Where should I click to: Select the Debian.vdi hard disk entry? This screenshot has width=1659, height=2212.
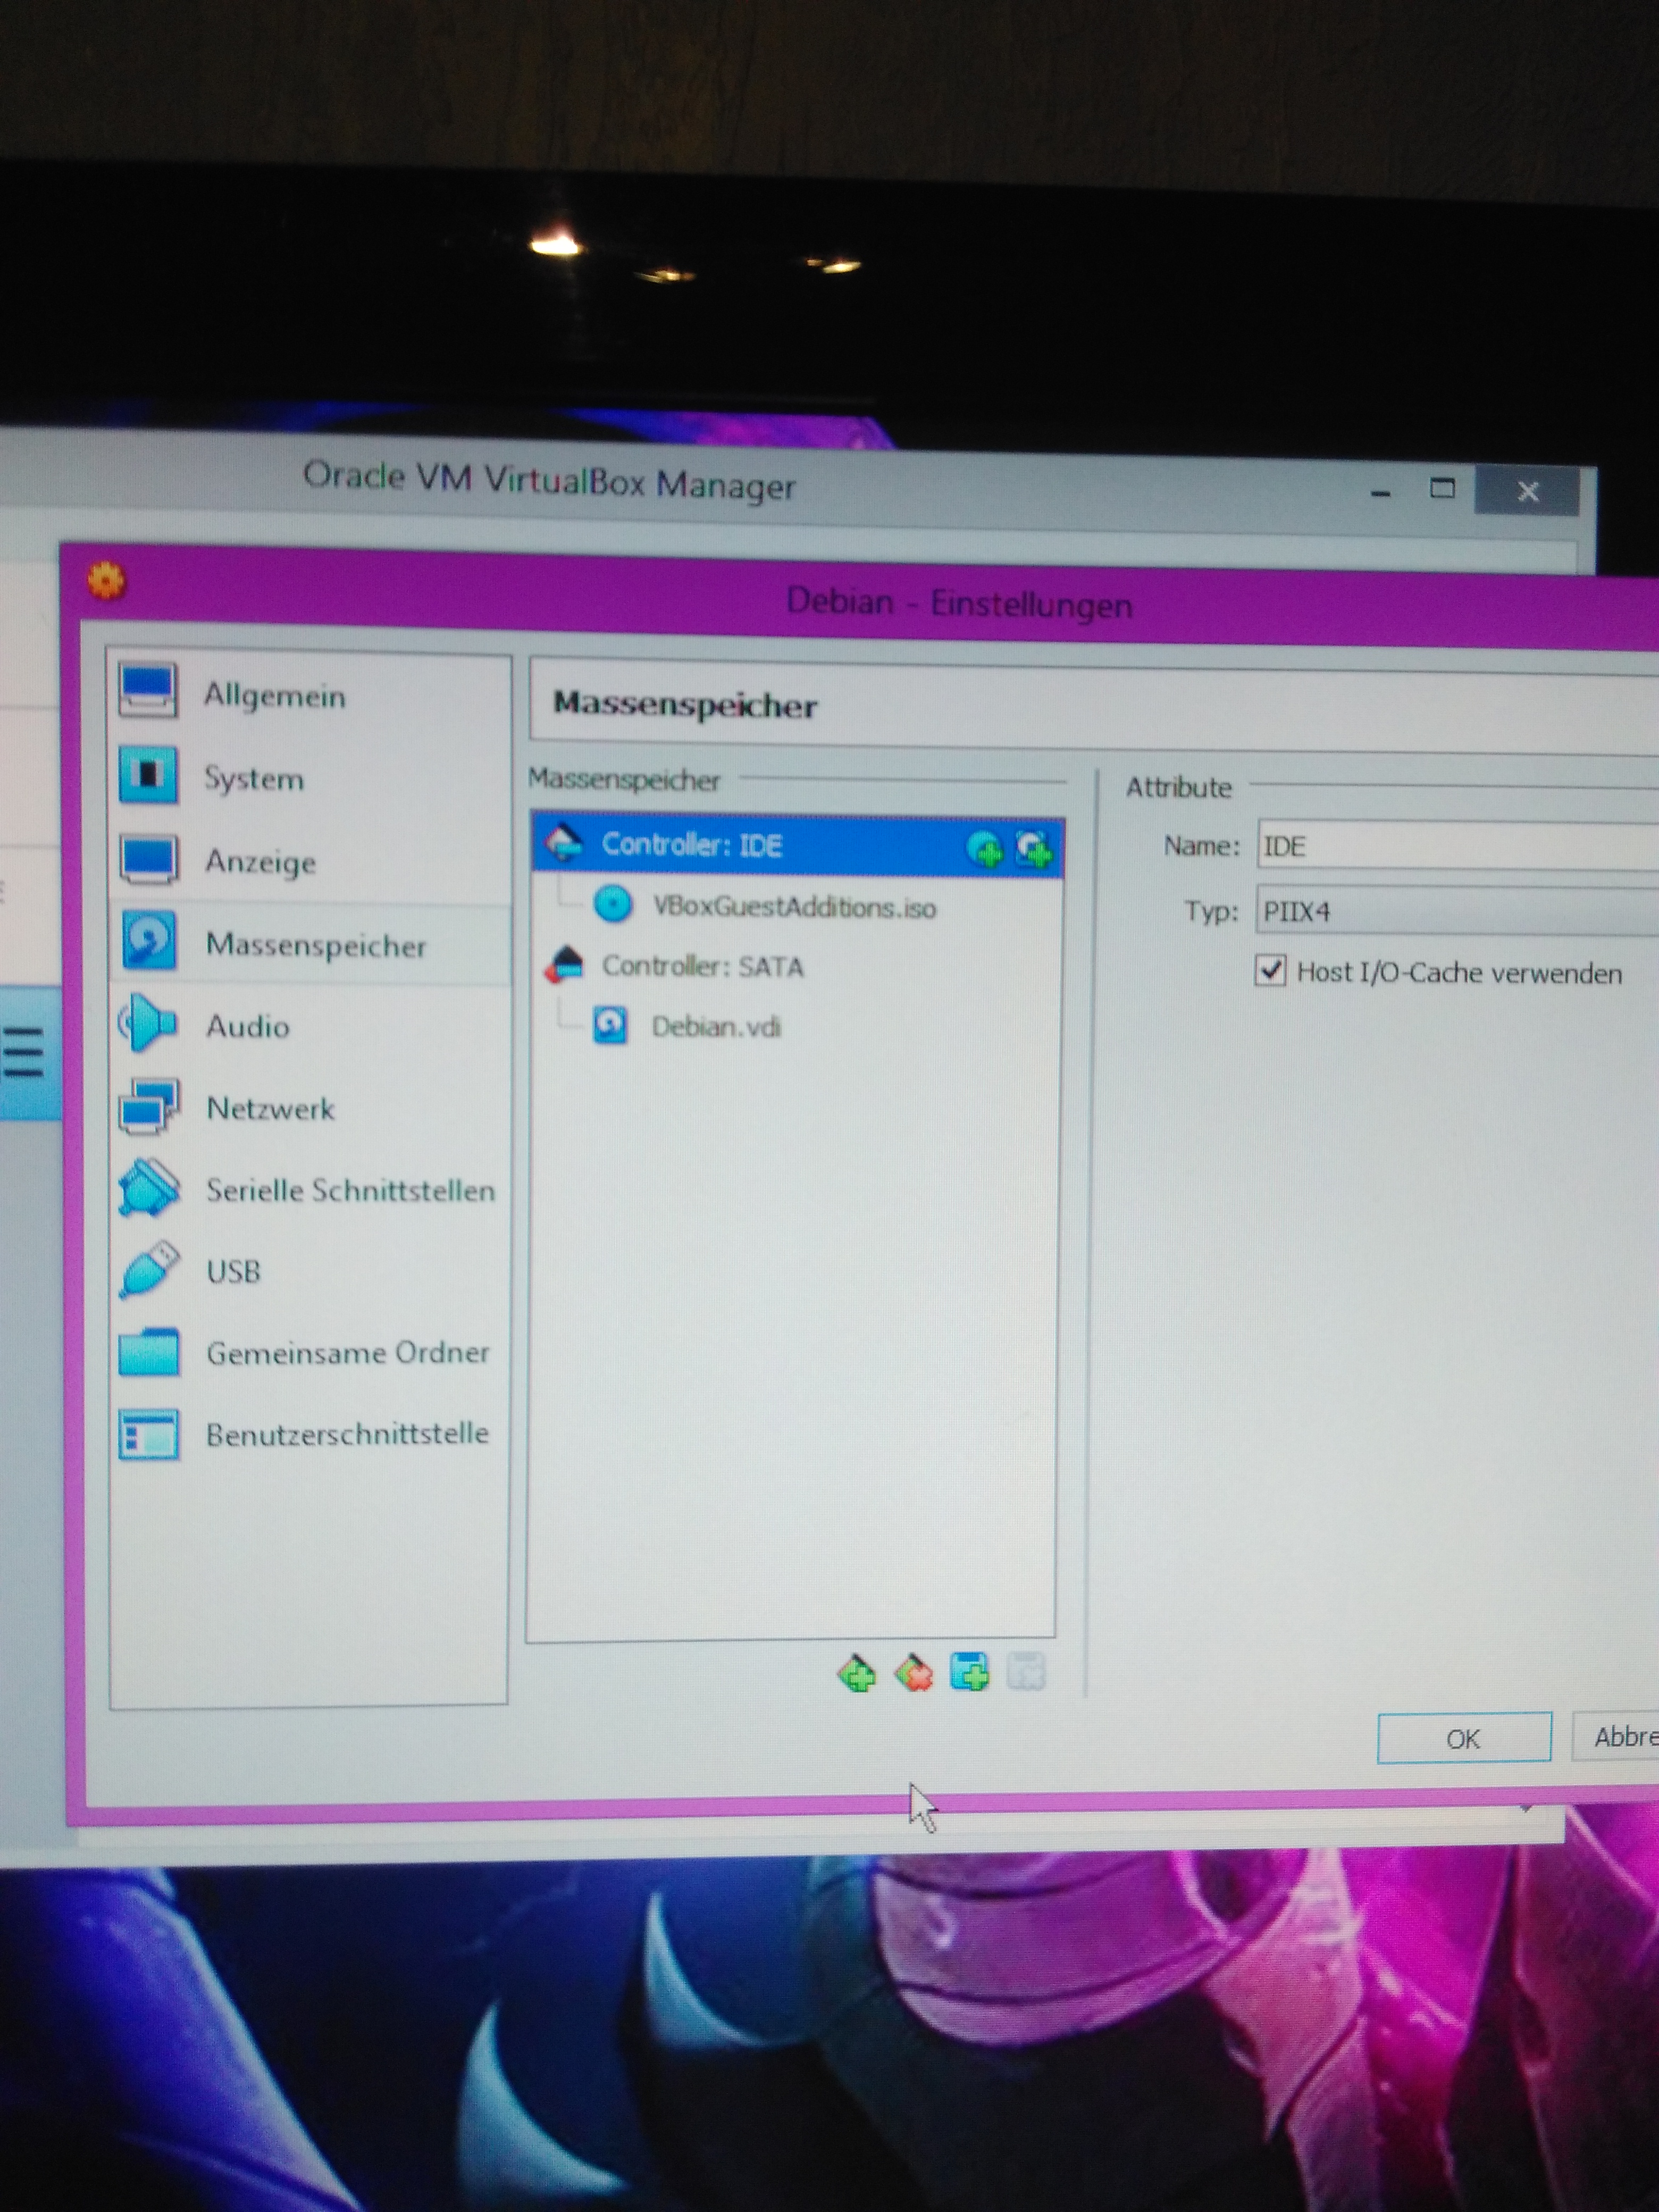715,1027
